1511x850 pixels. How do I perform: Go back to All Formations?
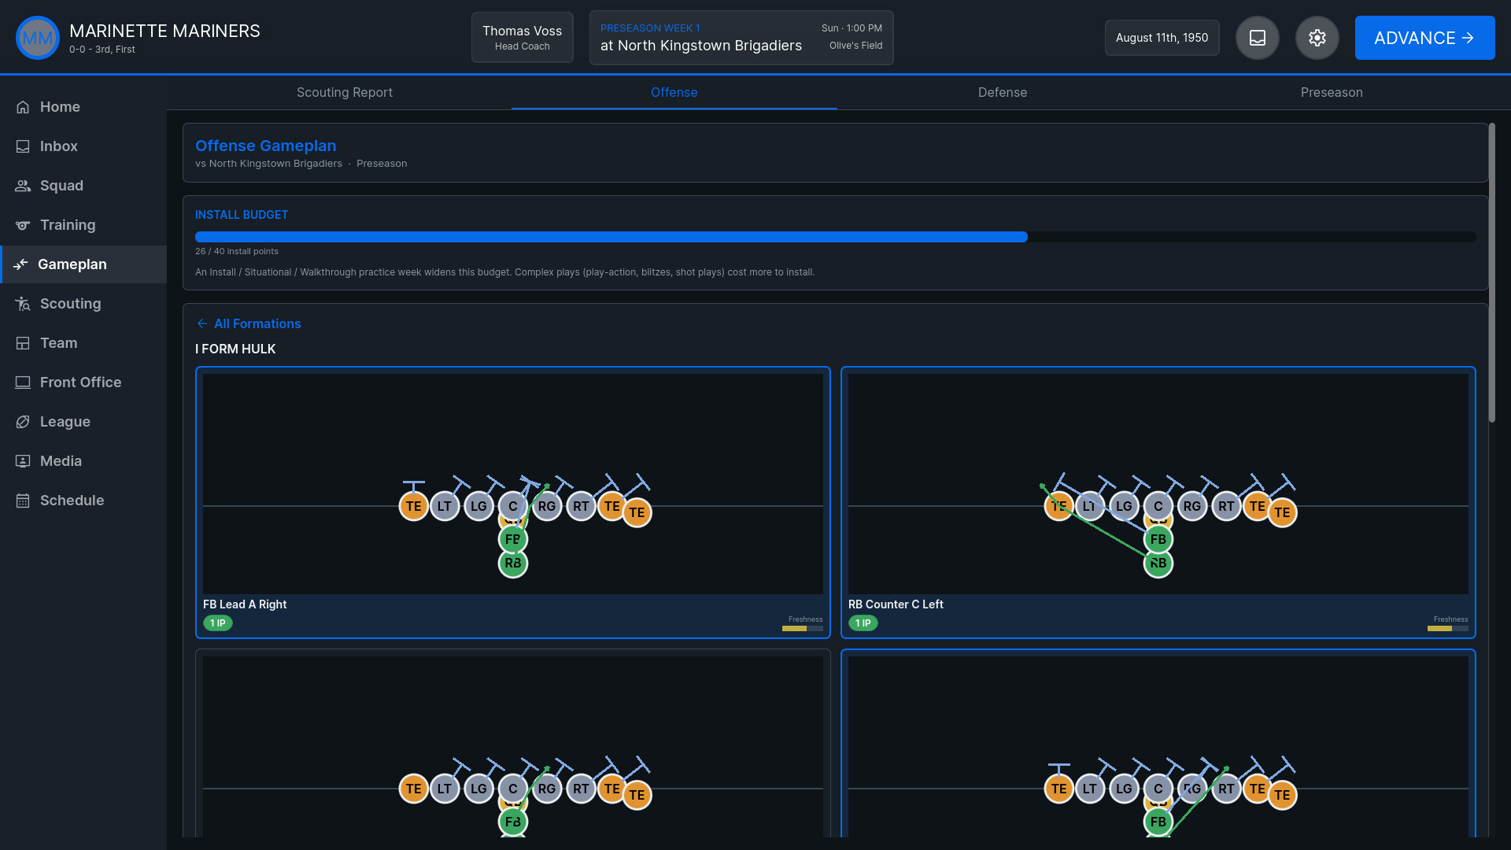point(249,323)
